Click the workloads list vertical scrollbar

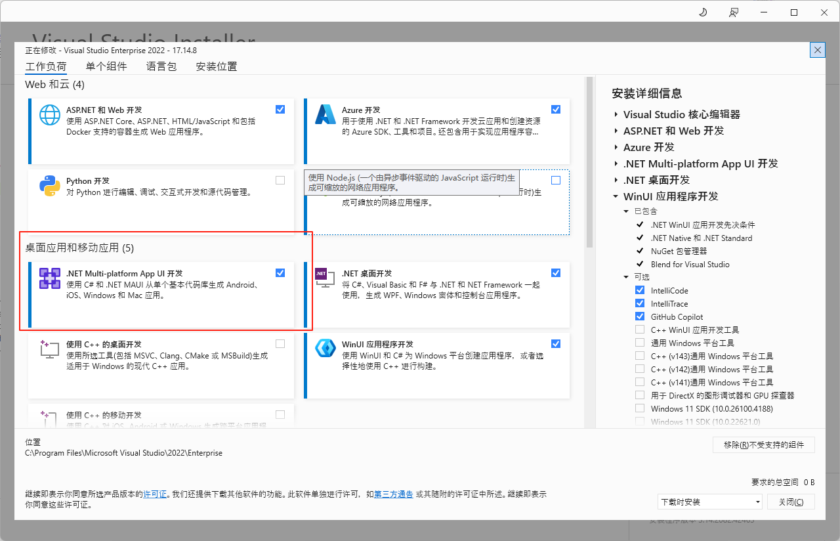589,164
